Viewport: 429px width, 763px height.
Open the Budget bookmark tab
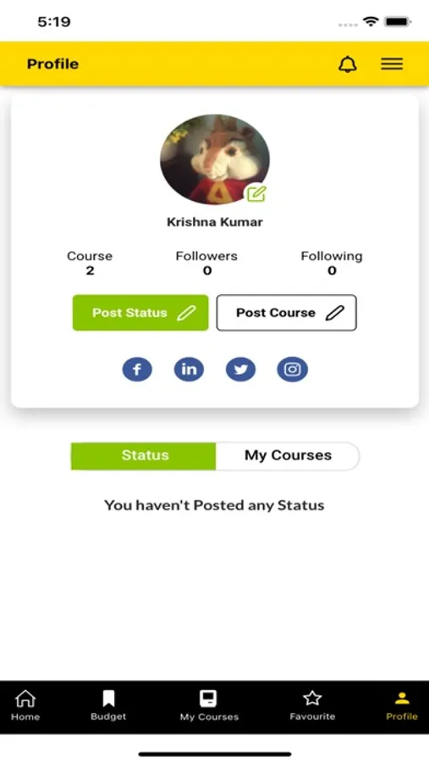pyautogui.click(x=108, y=705)
